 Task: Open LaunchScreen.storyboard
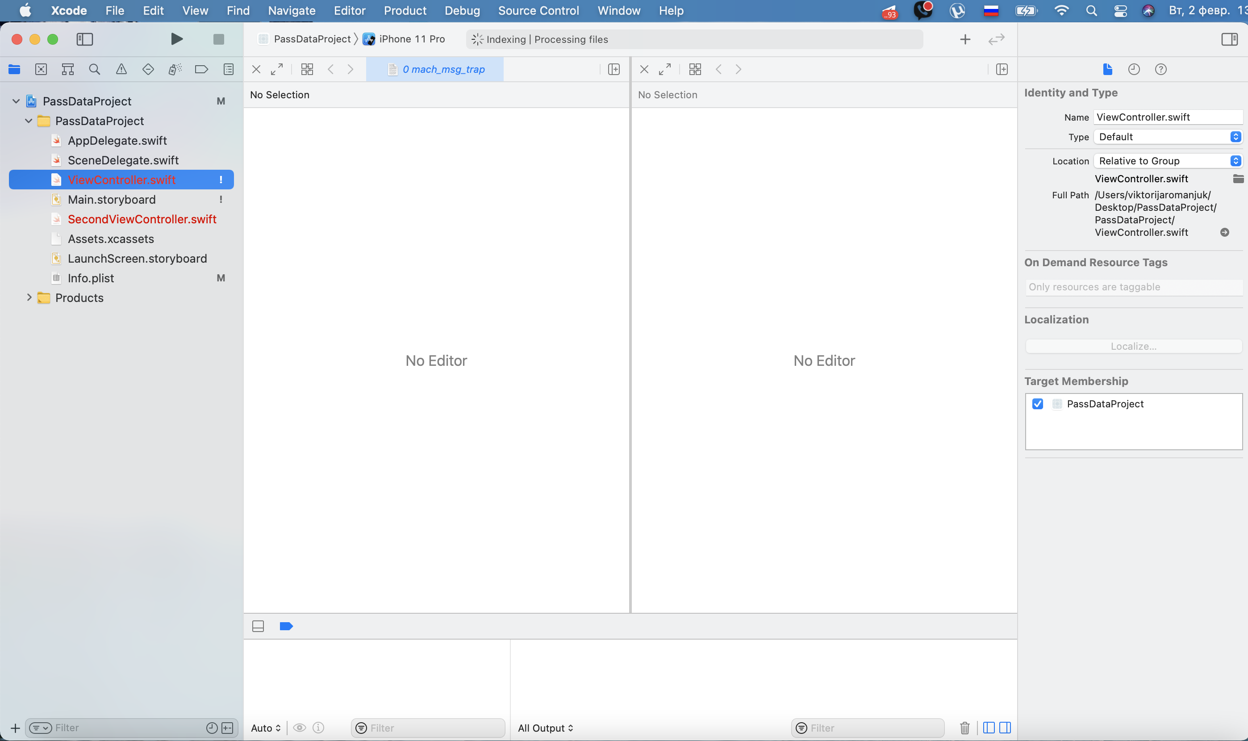137,259
